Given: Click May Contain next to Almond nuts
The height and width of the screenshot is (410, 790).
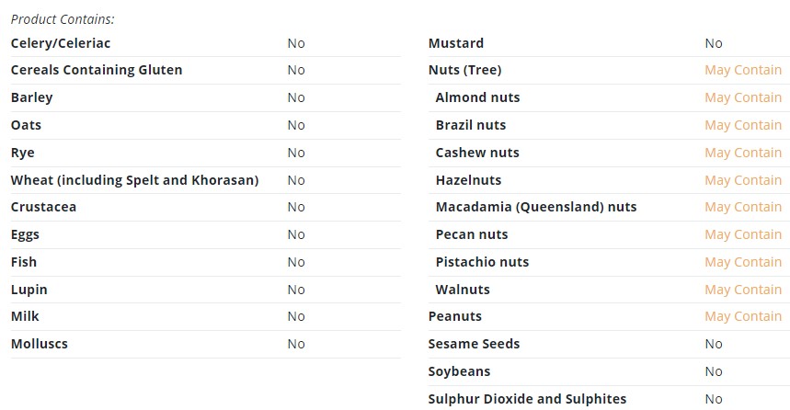Looking at the screenshot, I should point(743,97).
